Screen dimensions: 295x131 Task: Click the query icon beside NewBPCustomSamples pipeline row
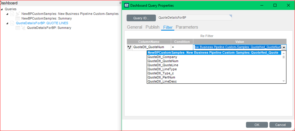point(12,14)
